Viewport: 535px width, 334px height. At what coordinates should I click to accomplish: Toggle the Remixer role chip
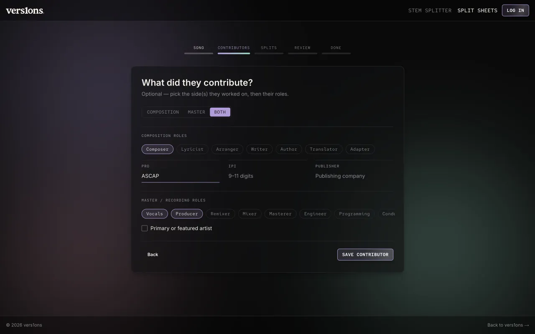pyautogui.click(x=221, y=214)
